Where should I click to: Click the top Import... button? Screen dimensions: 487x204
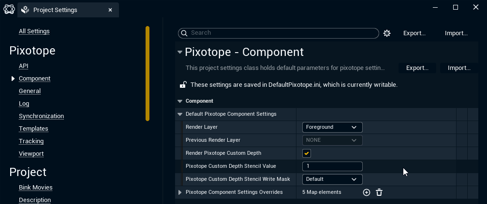click(456, 33)
